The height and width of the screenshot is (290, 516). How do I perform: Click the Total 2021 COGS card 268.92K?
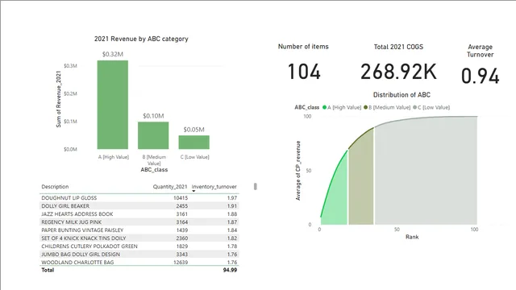(x=398, y=72)
